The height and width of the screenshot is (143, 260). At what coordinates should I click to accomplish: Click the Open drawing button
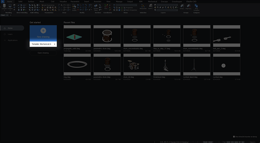[x=43, y=53]
